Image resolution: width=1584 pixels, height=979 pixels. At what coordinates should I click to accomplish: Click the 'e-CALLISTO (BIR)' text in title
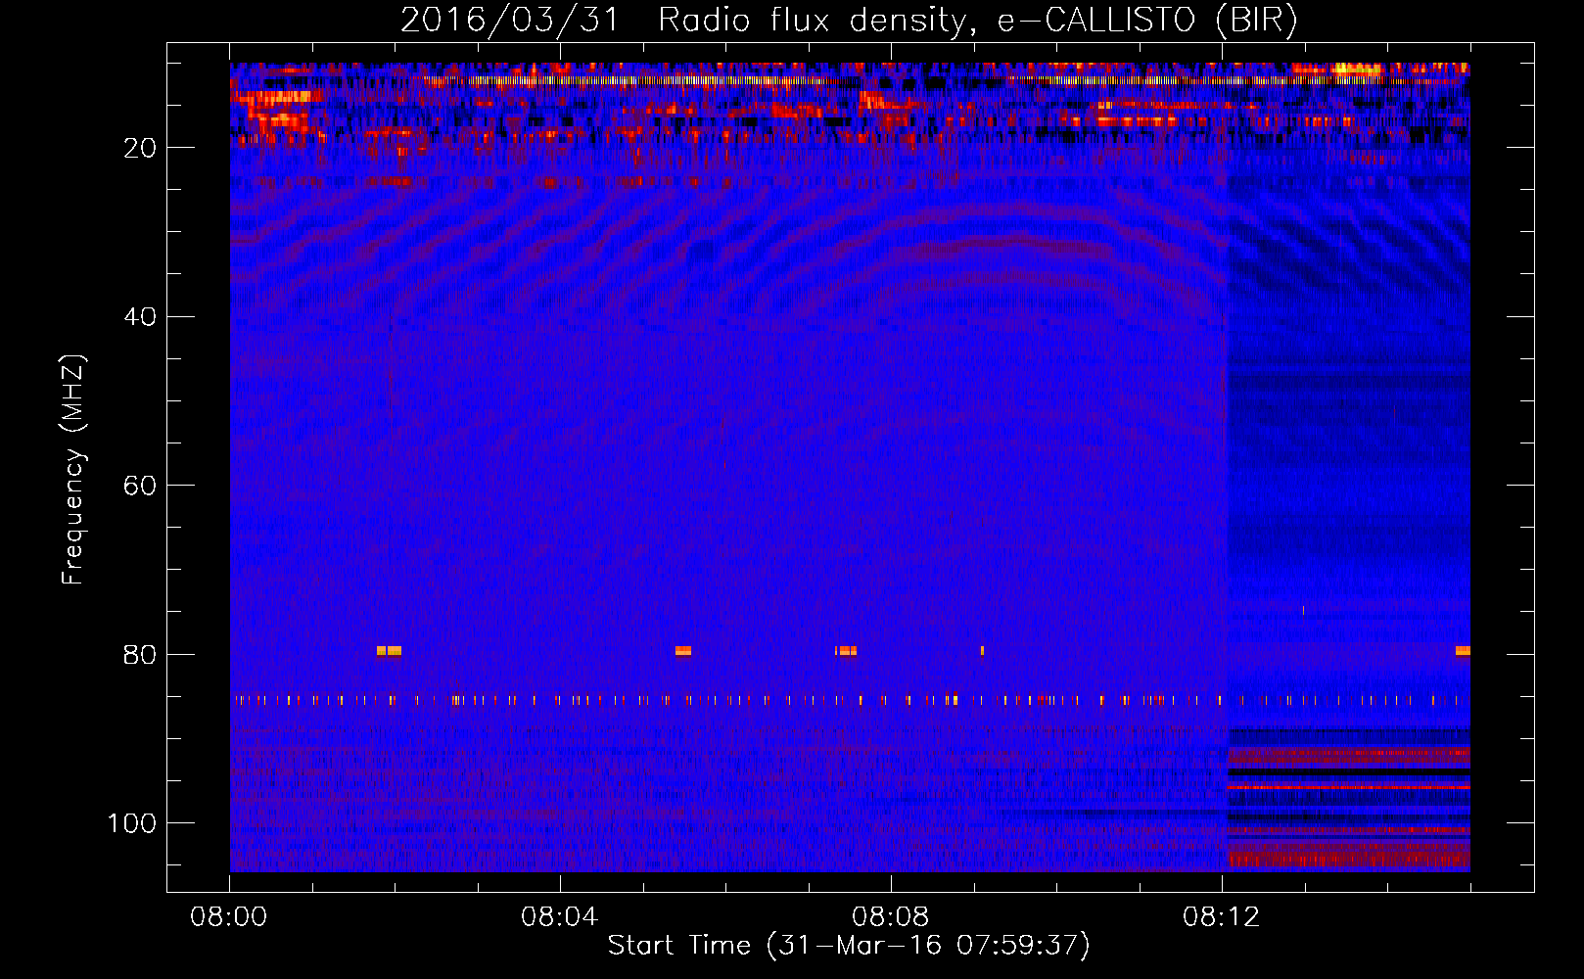pyautogui.click(x=1146, y=20)
